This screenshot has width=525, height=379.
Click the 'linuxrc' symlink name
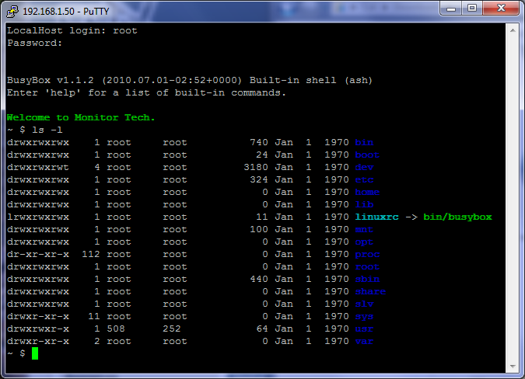click(x=376, y=217)
